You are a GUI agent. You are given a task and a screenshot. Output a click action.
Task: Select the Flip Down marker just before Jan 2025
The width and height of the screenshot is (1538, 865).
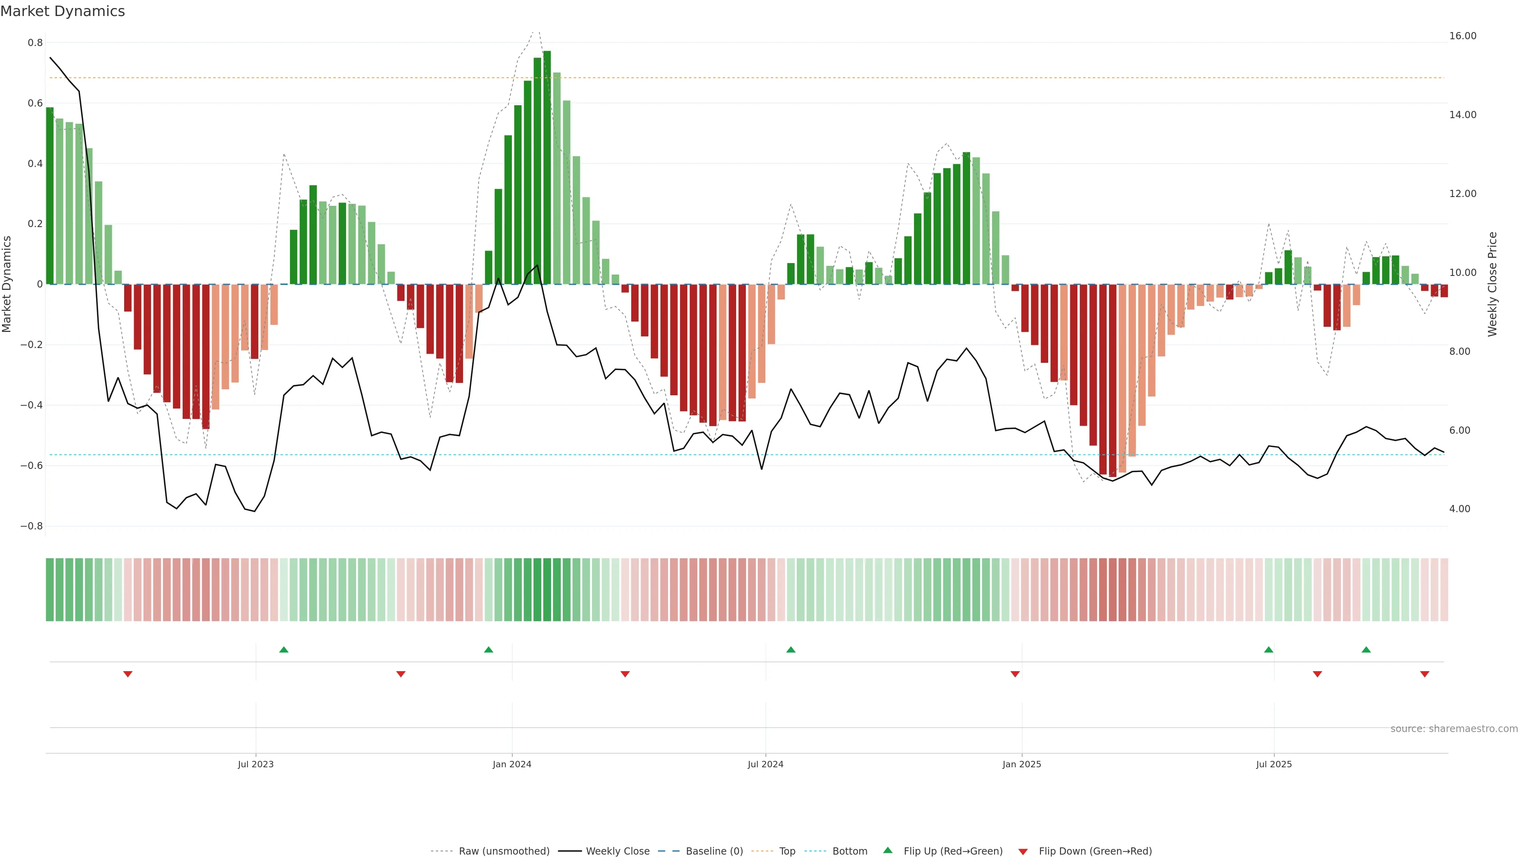click(x=1015, y=674)
